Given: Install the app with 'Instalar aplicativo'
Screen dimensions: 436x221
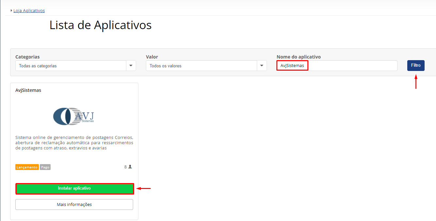Looking at the screenshot, I should click(74, 189).
